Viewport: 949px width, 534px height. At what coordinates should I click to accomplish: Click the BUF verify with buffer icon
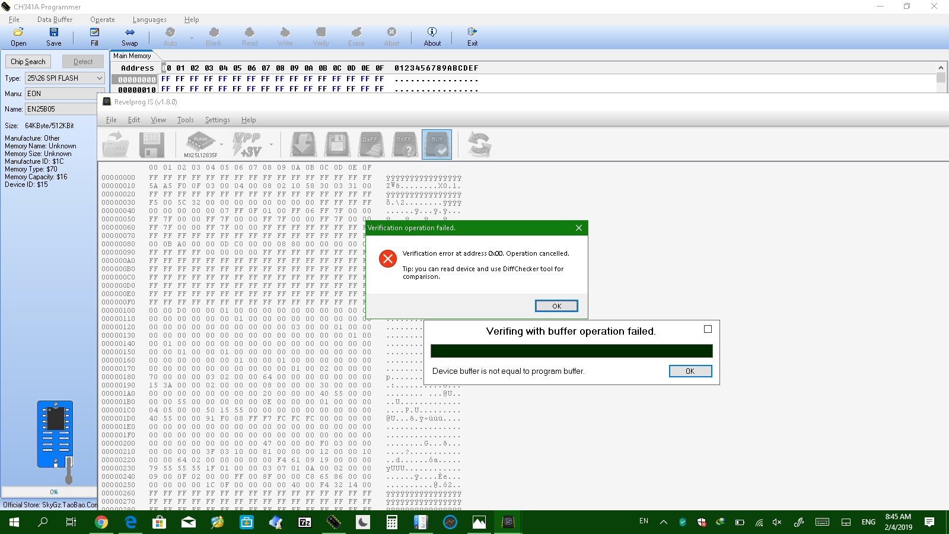(x=437, y=145)
